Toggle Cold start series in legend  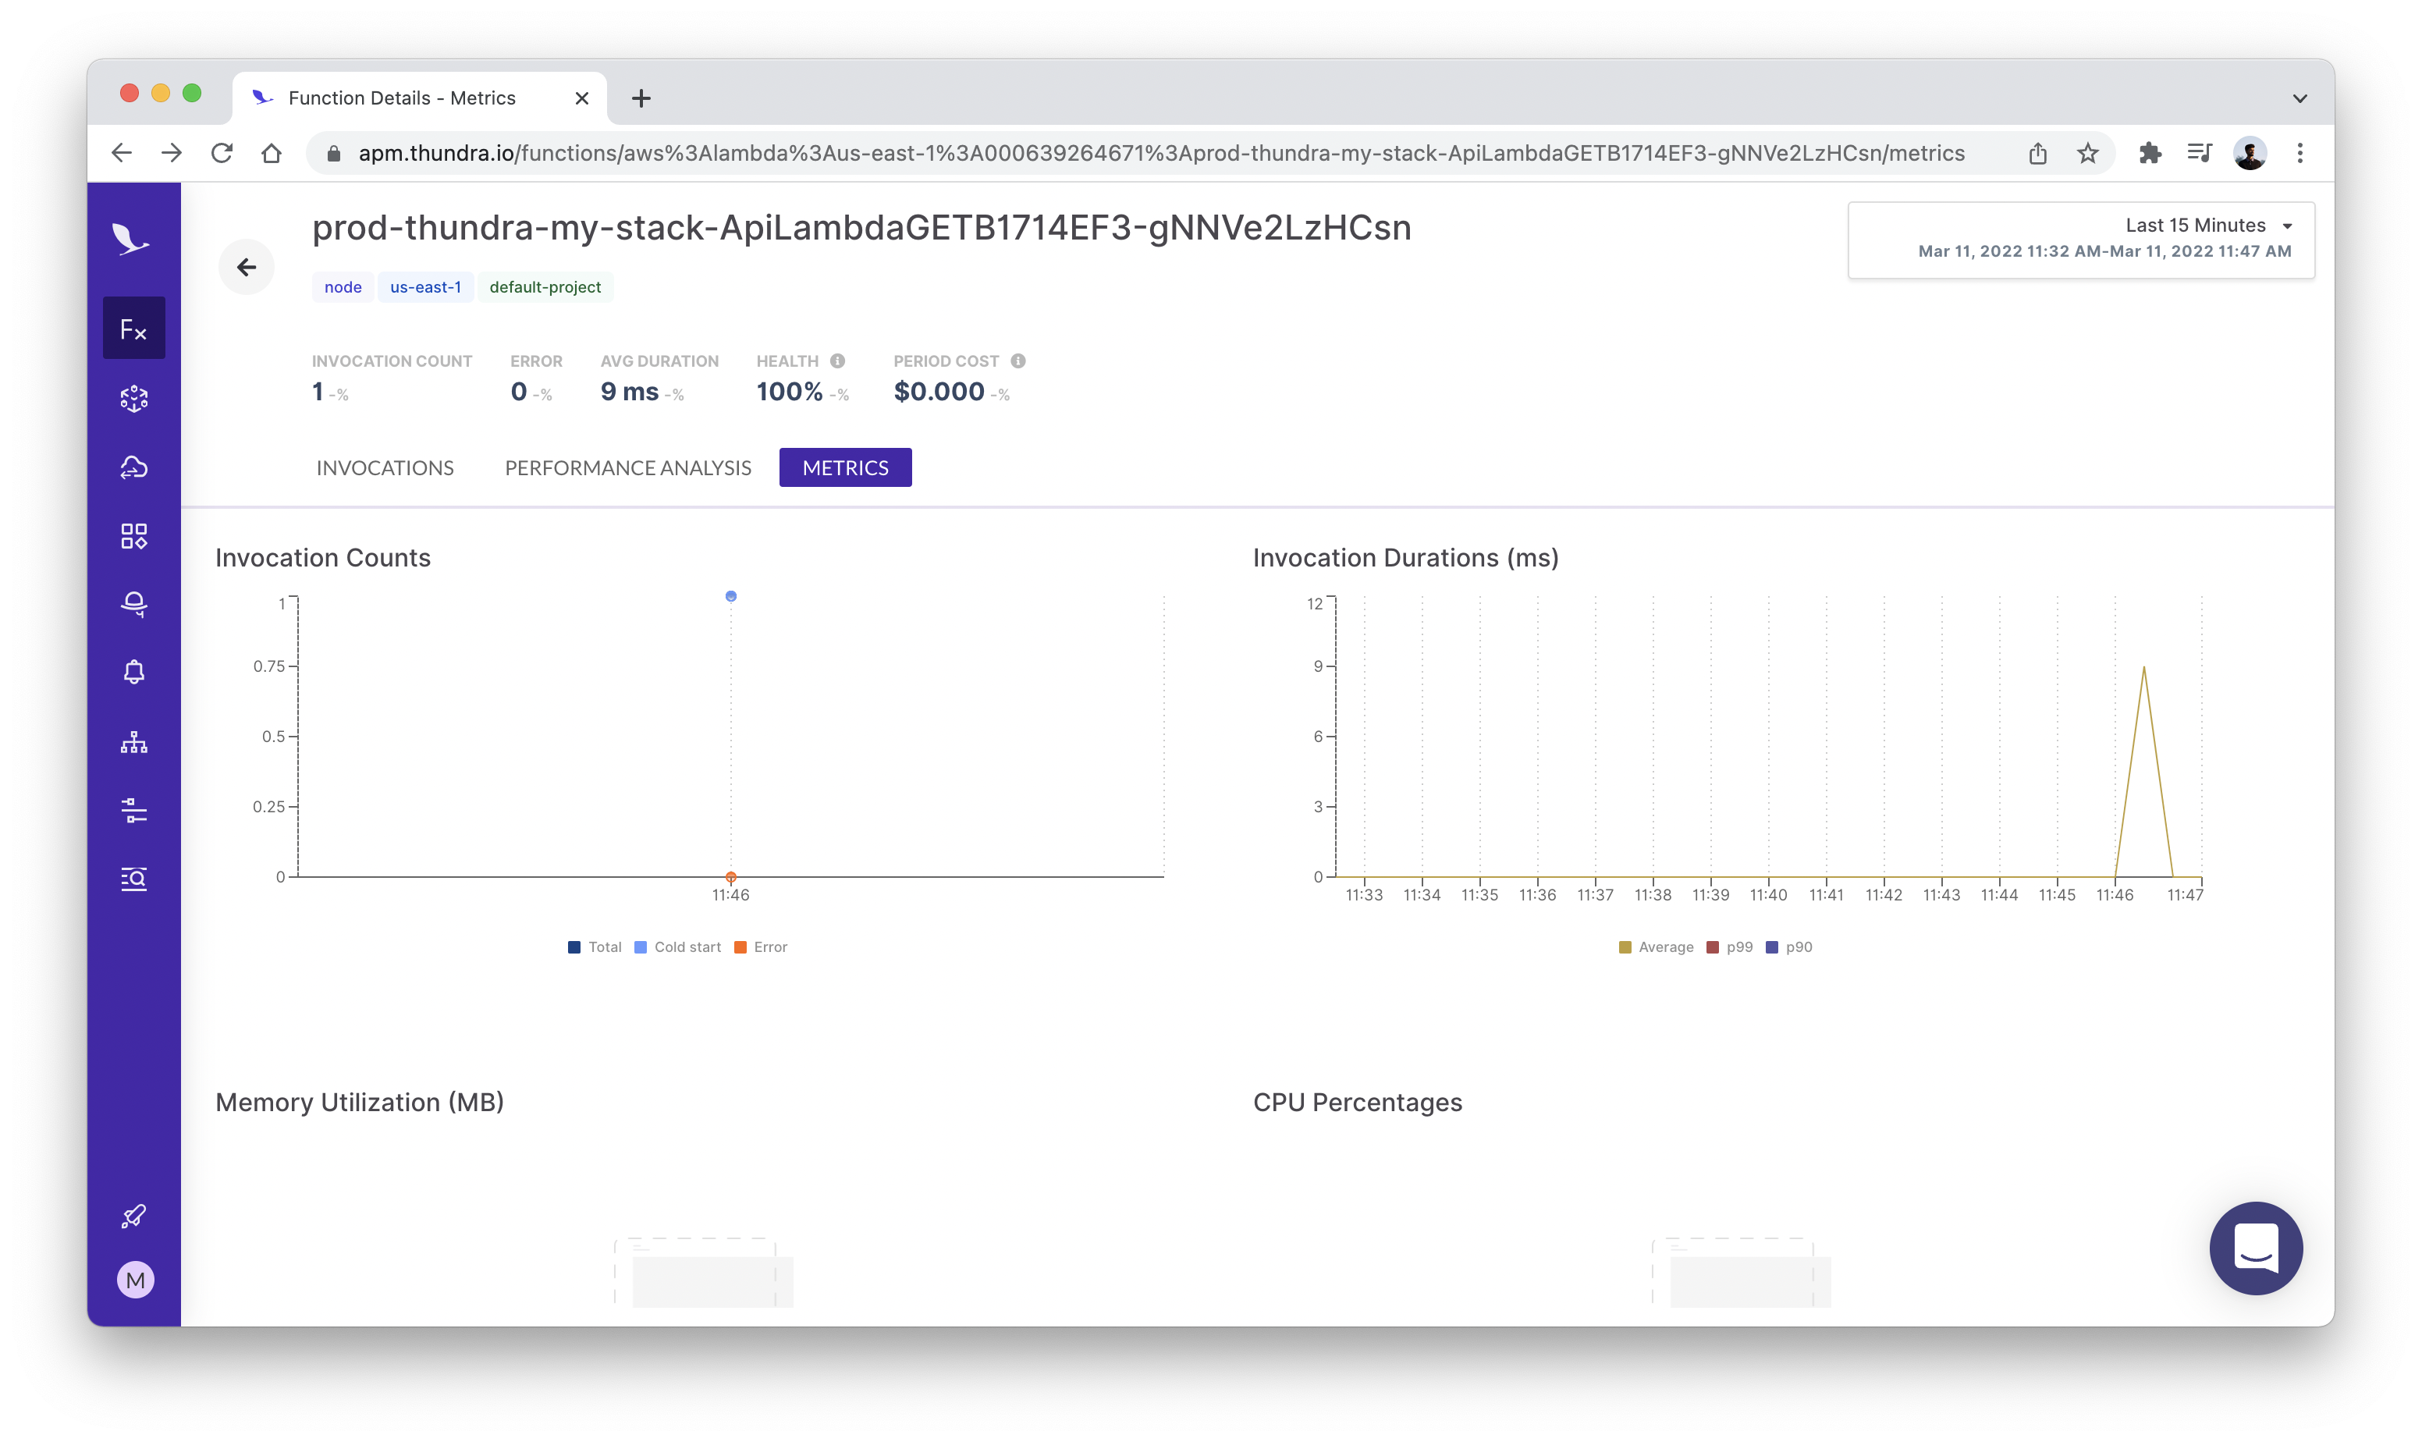pos(677,947)
